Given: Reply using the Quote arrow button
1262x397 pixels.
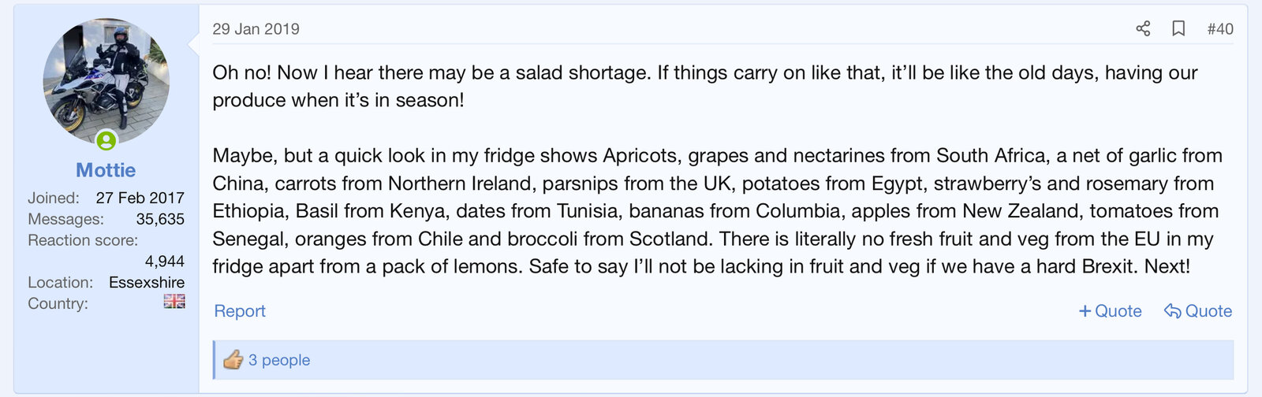Looking at the screenshot, I should coord(1197,311).
